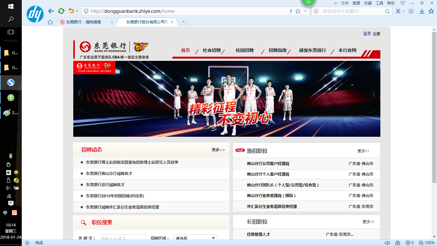This screenshot has height=246, width=437.
Task: Click the status bar speaker mute icon
Action: [387, 243]
